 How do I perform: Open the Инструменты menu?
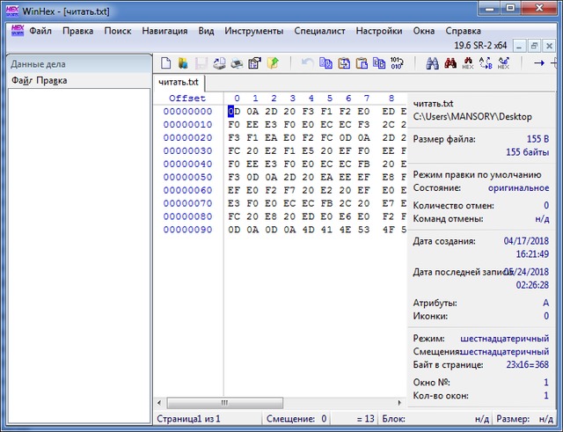(x=253, y=31)
